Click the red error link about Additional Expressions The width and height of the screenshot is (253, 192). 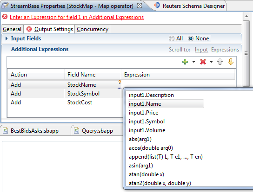click(77, 17)
